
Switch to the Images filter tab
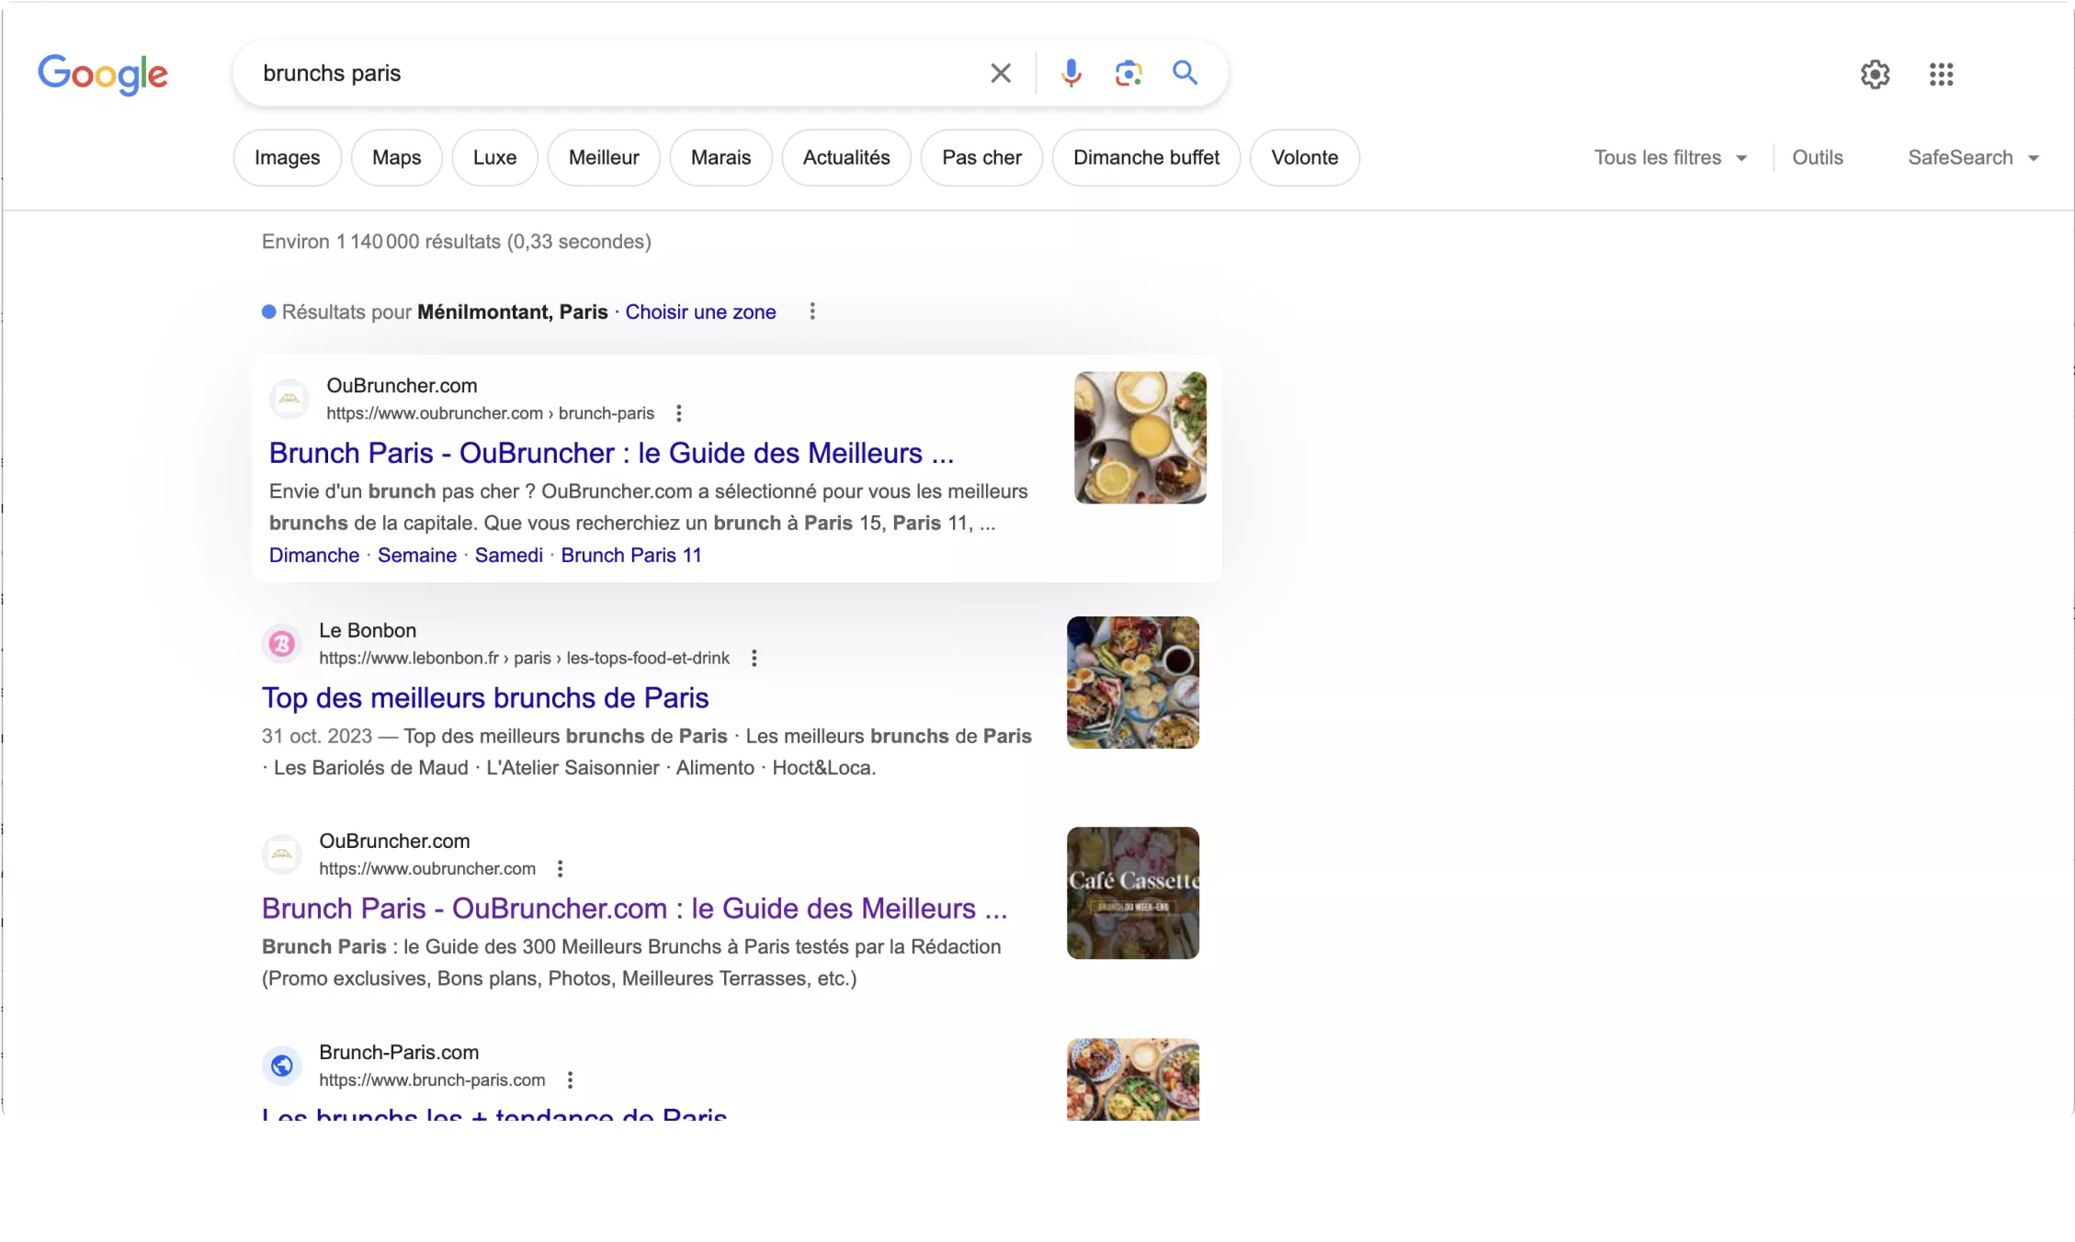click(287, 158)
